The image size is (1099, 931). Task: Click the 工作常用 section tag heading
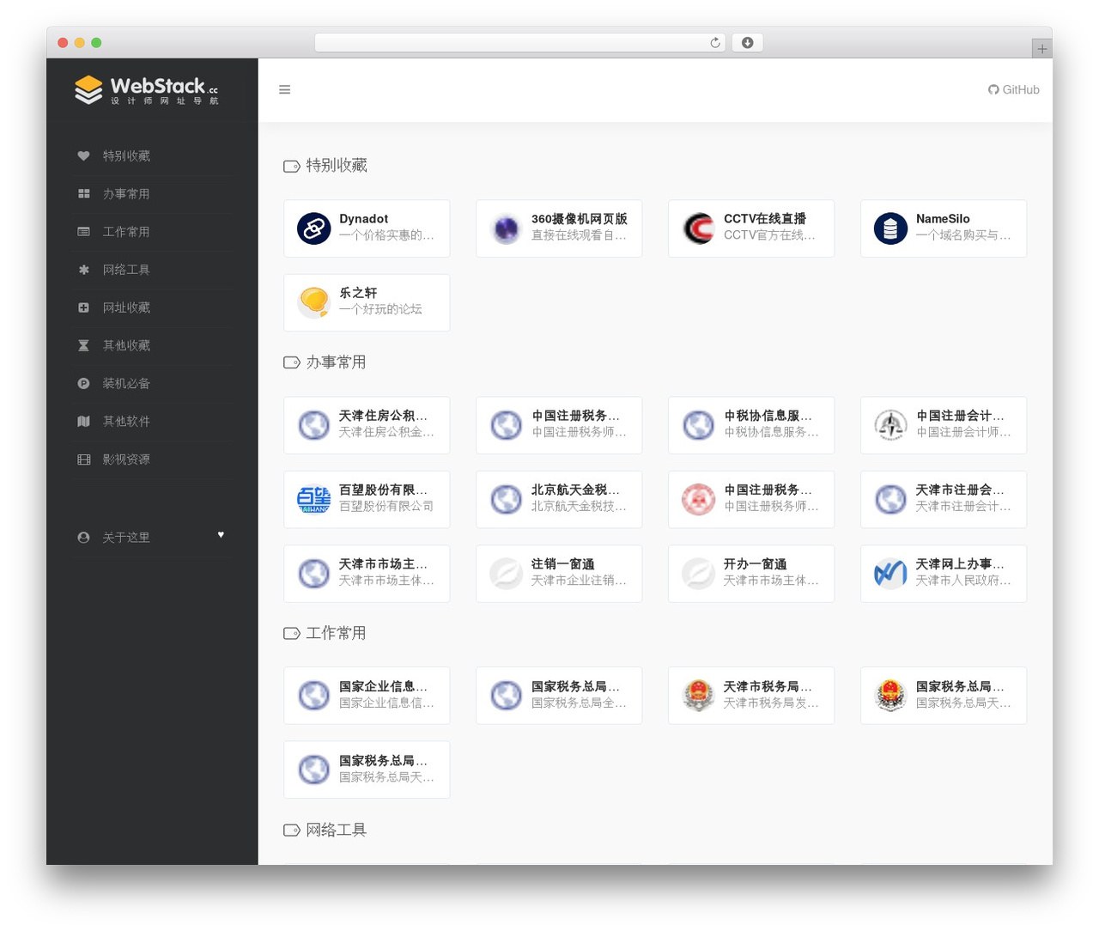325,633
